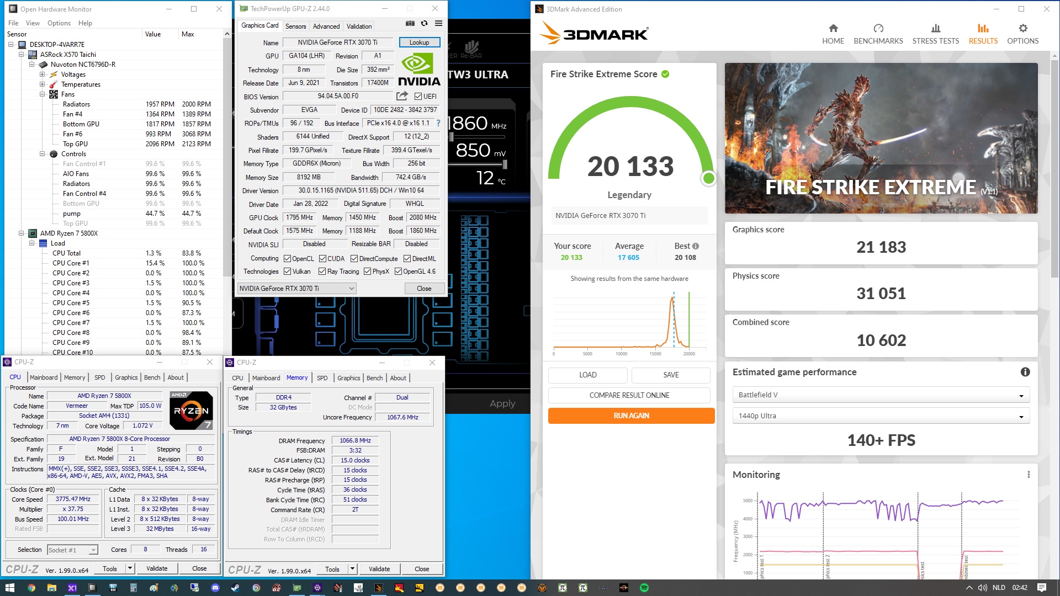Switch to the Mainboard tab in left CPU-Z
The width and height of the screenshot is (1060, 596).
[44, 377]
